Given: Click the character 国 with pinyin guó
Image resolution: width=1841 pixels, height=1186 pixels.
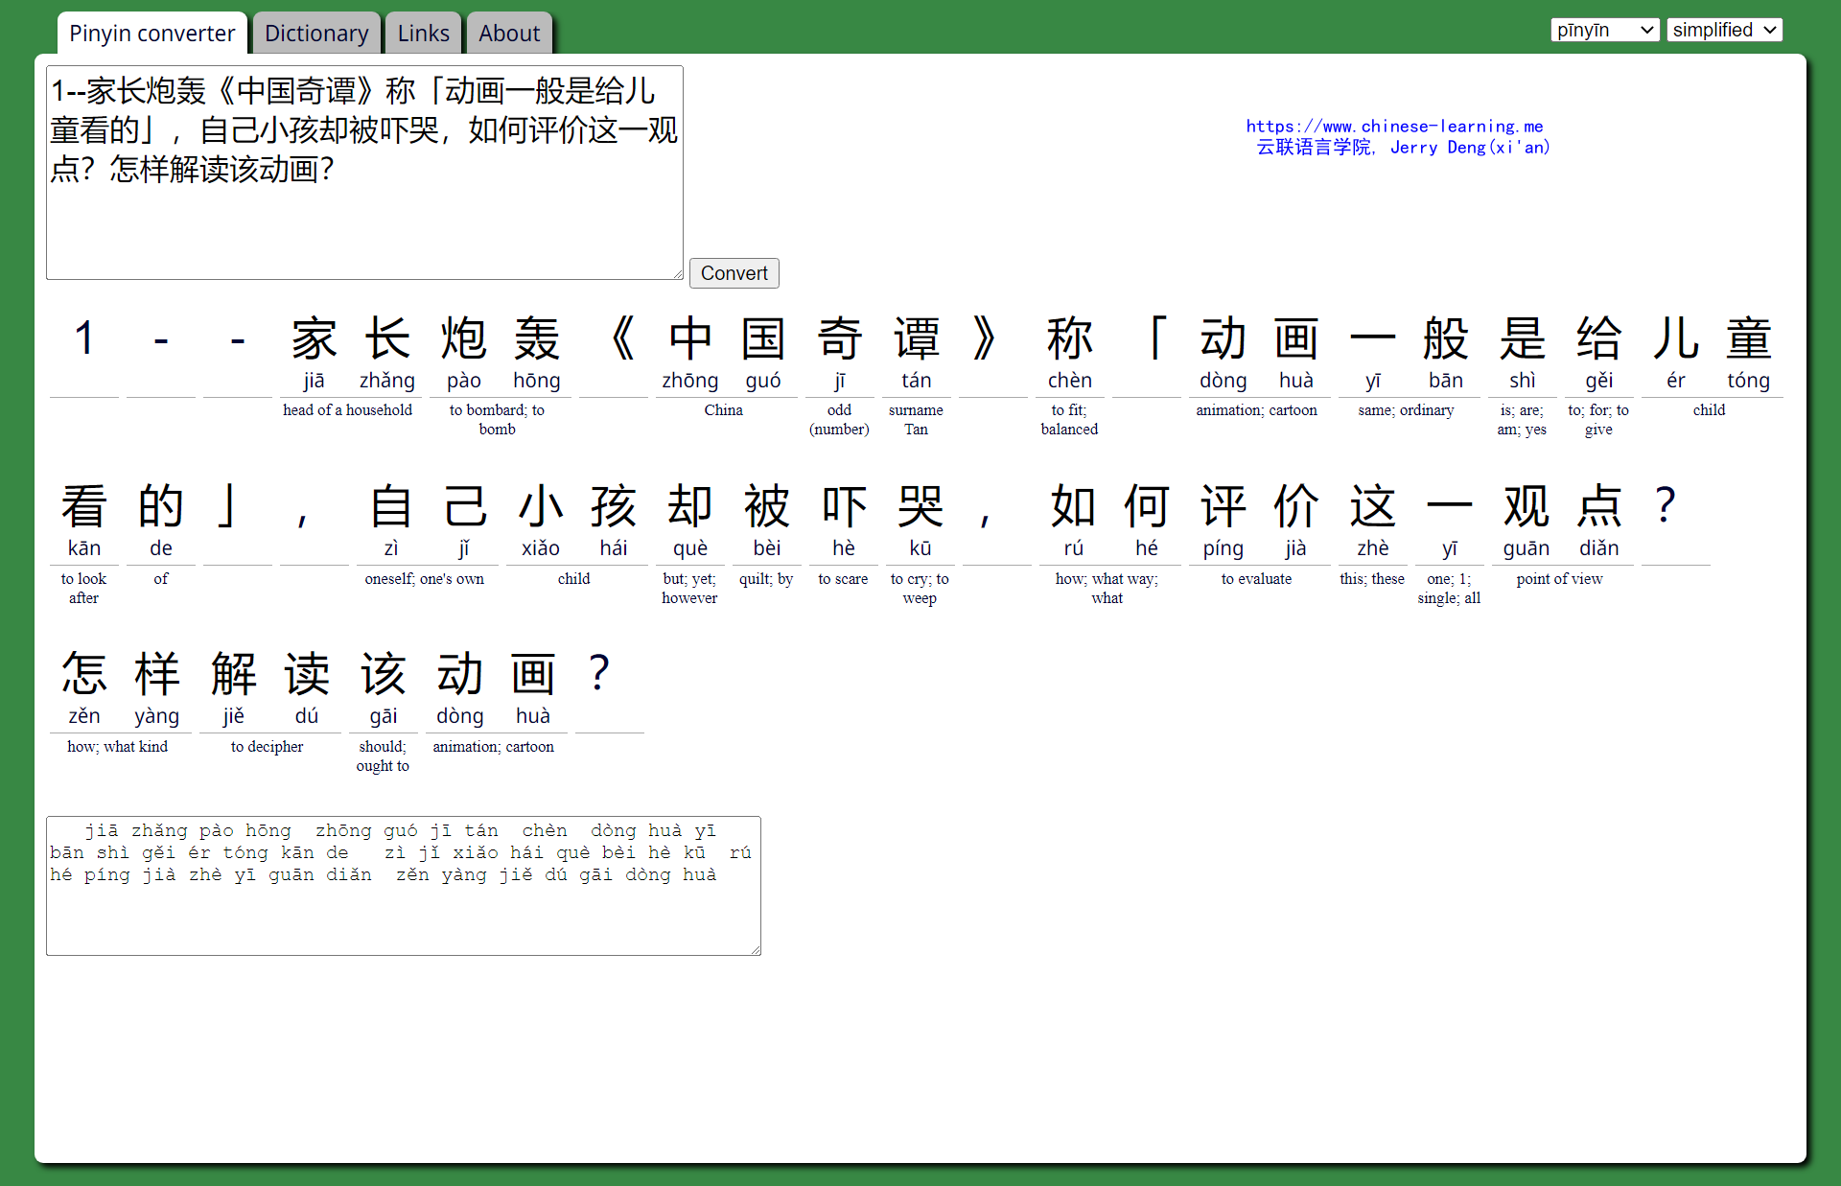Looking at the screenshot, I should click(762, 338).
